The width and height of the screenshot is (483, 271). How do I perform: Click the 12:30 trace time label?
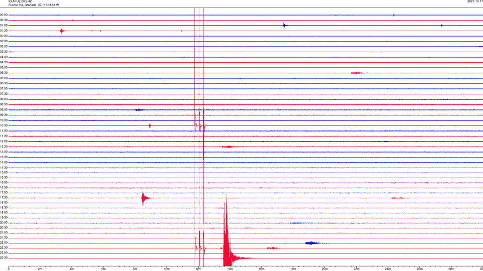click(4, 147)
